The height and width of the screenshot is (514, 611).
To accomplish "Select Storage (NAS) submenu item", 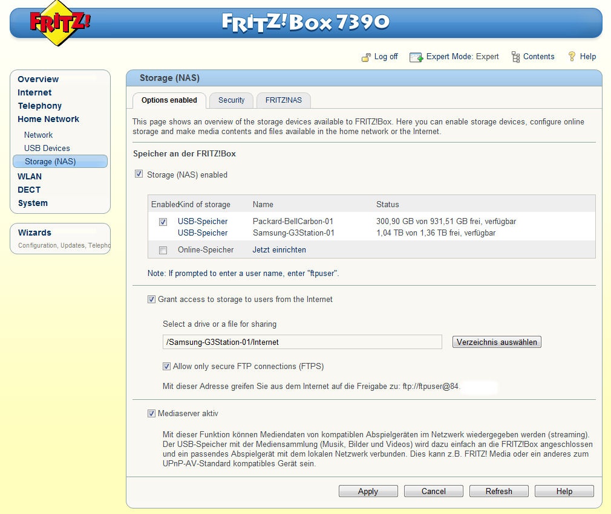I will pyautogui.click(x=60, y=161).
